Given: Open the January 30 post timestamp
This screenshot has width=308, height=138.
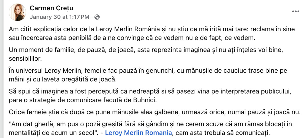Looking at the screenshot, I should point(59,17).
